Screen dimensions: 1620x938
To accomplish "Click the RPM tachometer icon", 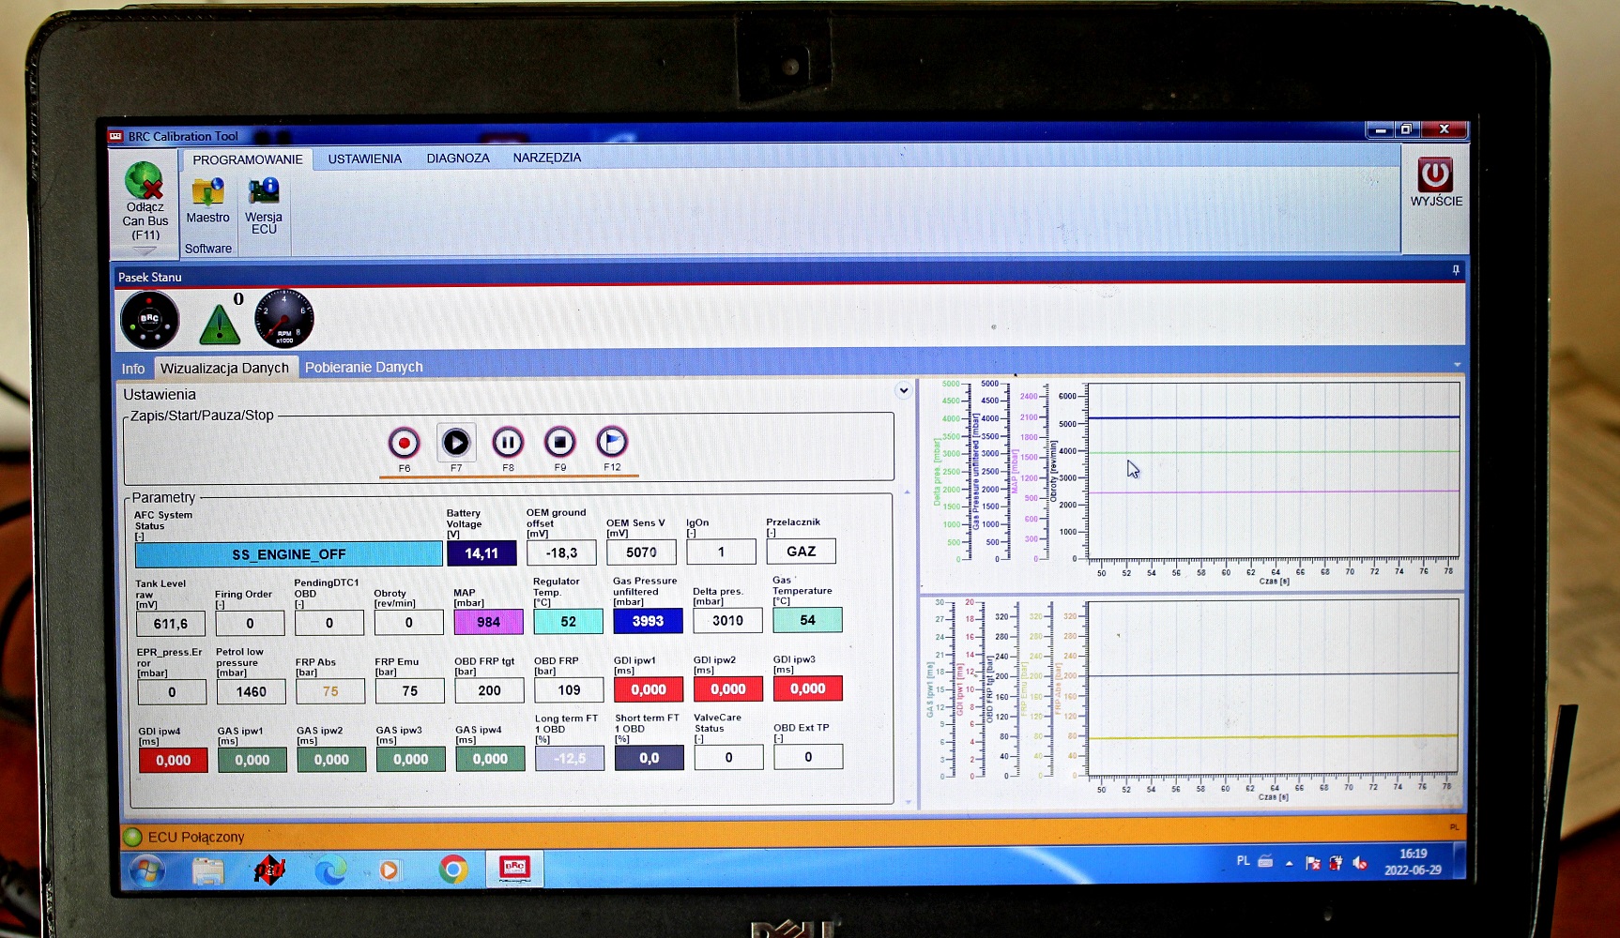I will 283,319.
